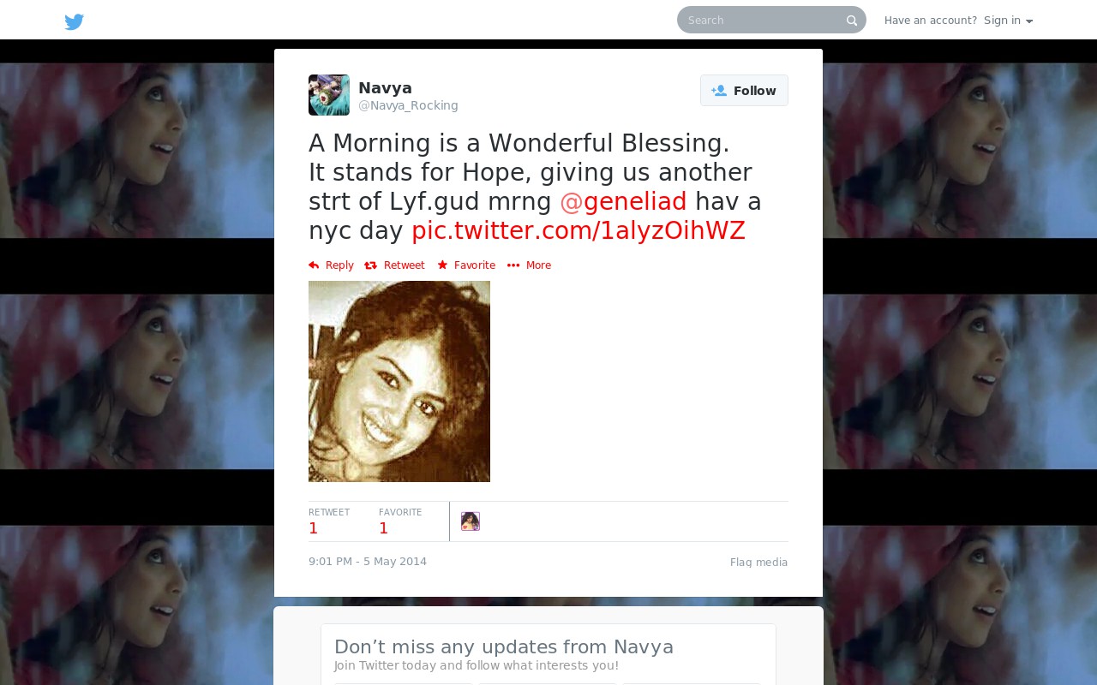Screen dimensions: 1097x685
Task: Click the search magnifier icon
Action: point(852,21)
